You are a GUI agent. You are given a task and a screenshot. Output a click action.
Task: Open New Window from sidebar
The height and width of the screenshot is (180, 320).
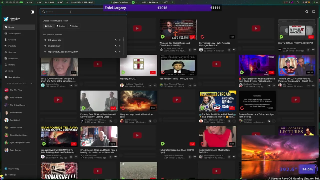(20, 77)
